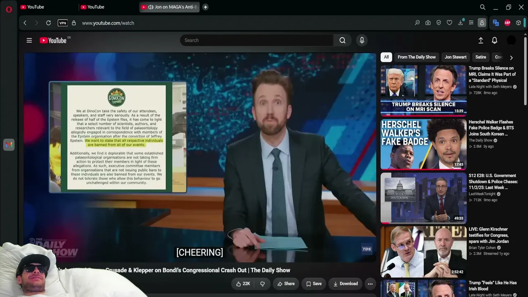This screenshot has height=297, width=528.
Task: Open 'S12 E28: U.S. Government Shutdown' title
Action: [493, 181]
